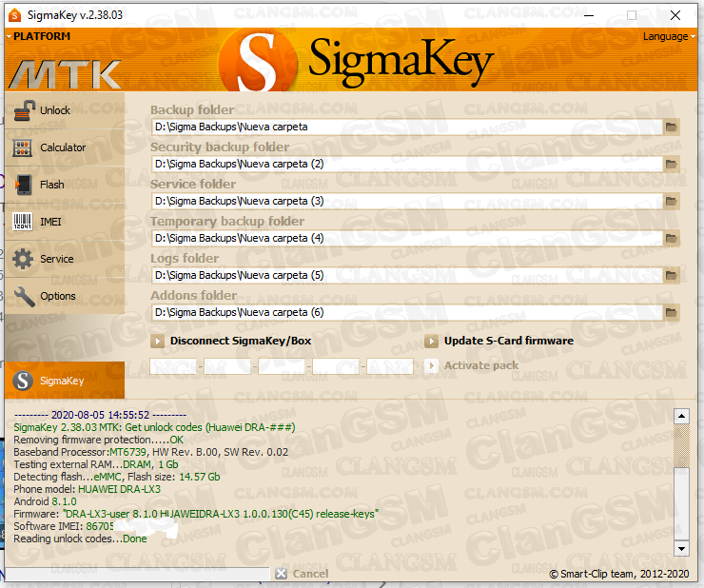
Task: Click the MTK platform logo
Action: pyautogui.click(x=66, y=74)
